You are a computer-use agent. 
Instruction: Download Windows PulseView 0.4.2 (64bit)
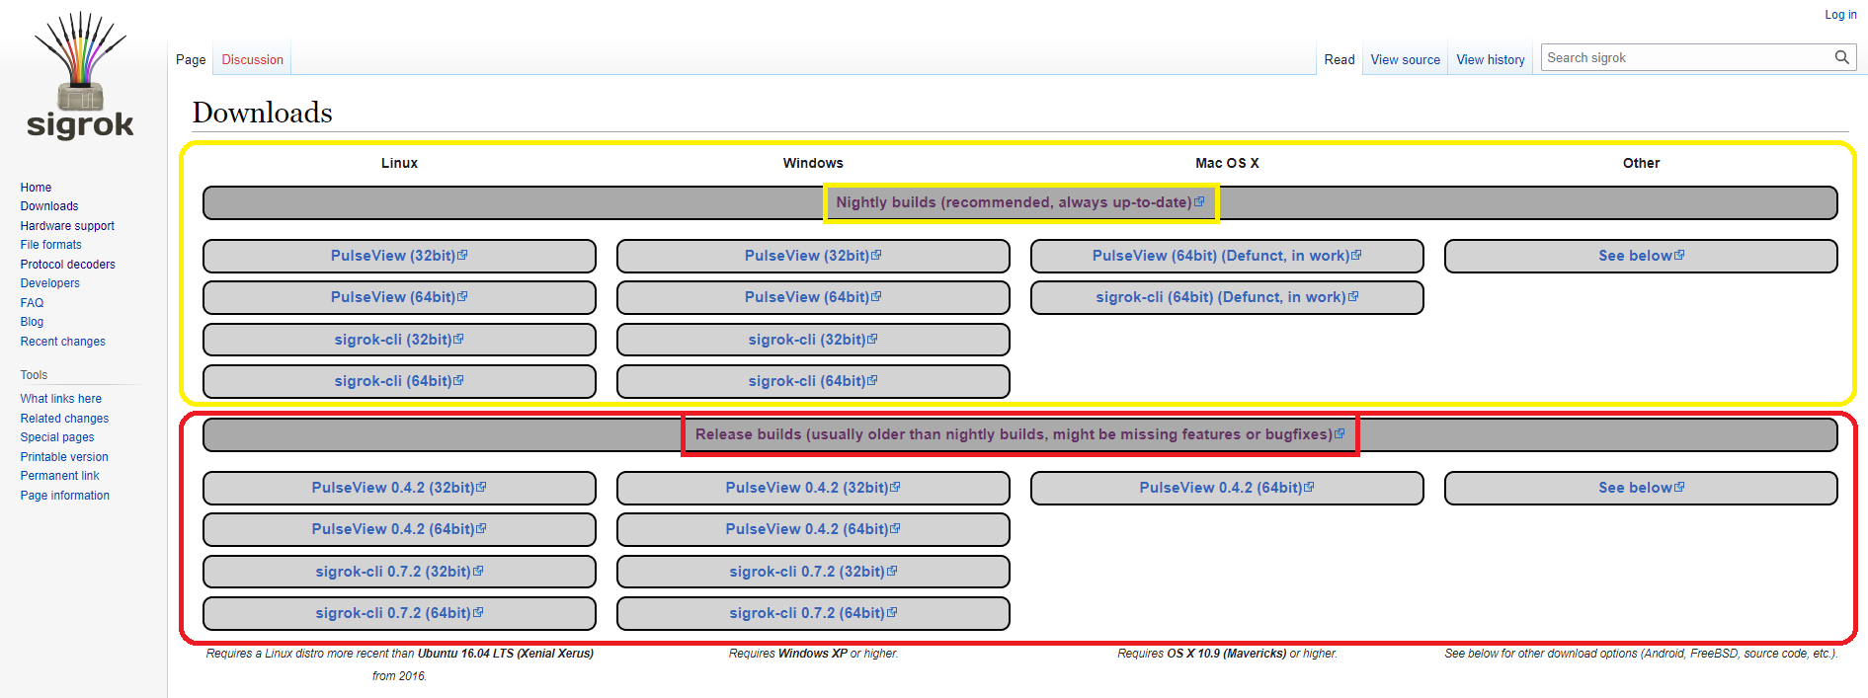pyautogui.click(x=813, y=529)
